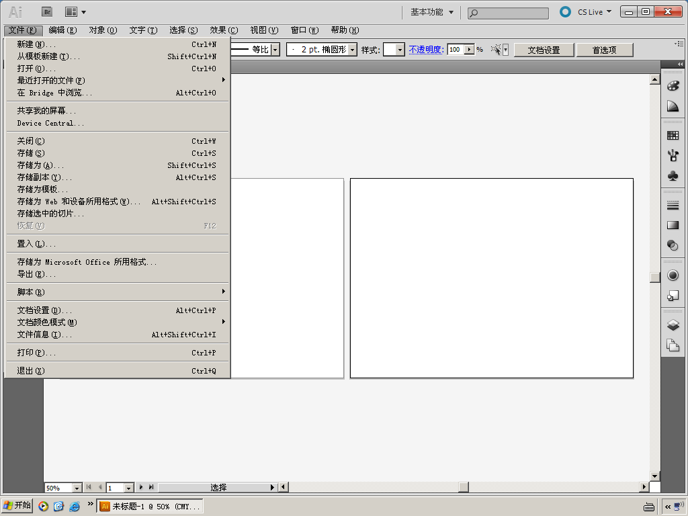Choose 新建 from the File menu

118,44
